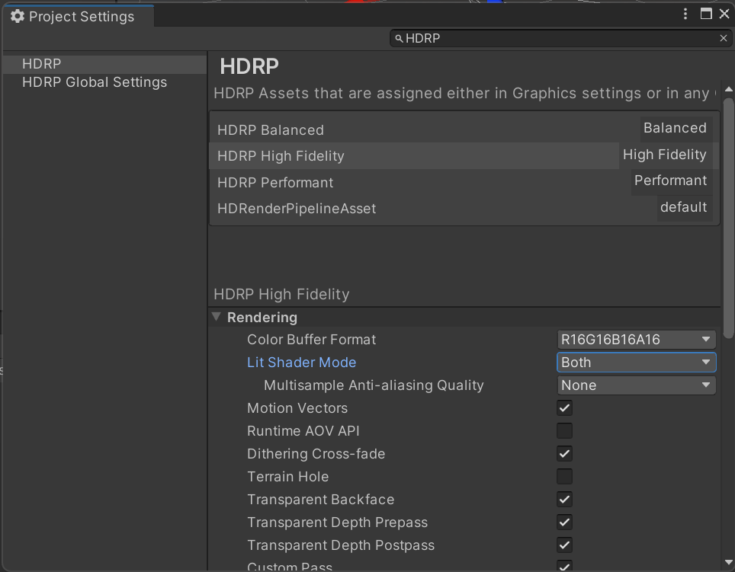Viewport: 735px width, 572px height.
Task: Focus the HDRP search field
Action: tap(560, 38)
